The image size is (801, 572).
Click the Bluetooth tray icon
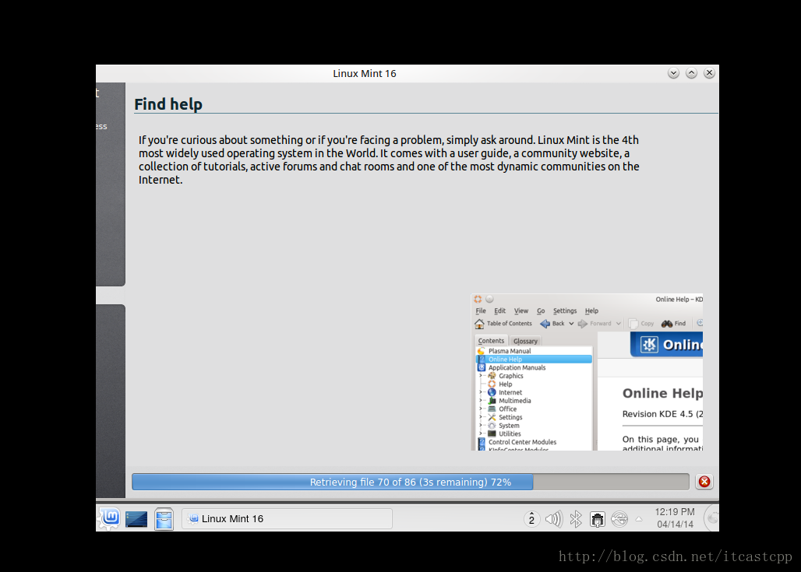coord(576,519)
